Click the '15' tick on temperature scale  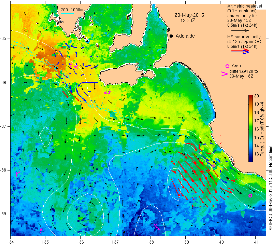(x=257, y=138)
